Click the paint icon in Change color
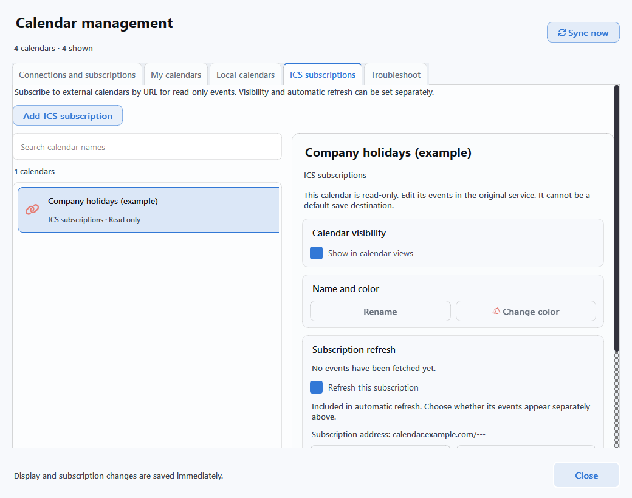The height and width of the screenshot is (498, 632). [x=496, y=311]
